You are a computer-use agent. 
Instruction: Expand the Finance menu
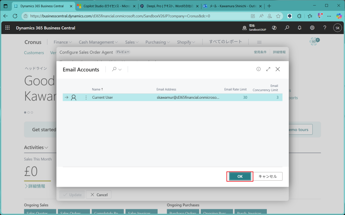coord(63,42)
